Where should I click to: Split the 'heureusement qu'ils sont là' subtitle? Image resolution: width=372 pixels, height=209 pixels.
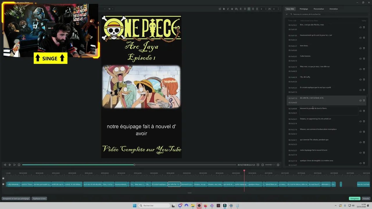pos(360,38)
